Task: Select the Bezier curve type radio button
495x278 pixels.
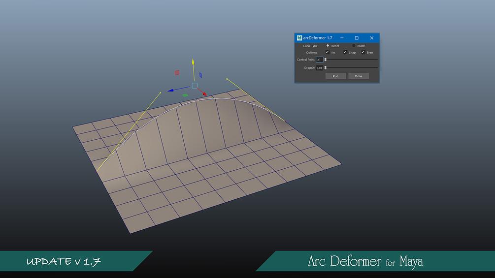Action: coord(328,46)
